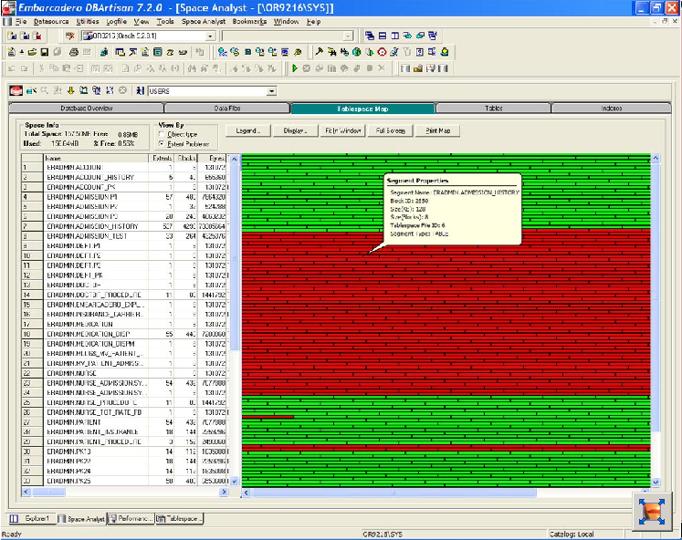Click the Full Screen button

tap(391, 130)
